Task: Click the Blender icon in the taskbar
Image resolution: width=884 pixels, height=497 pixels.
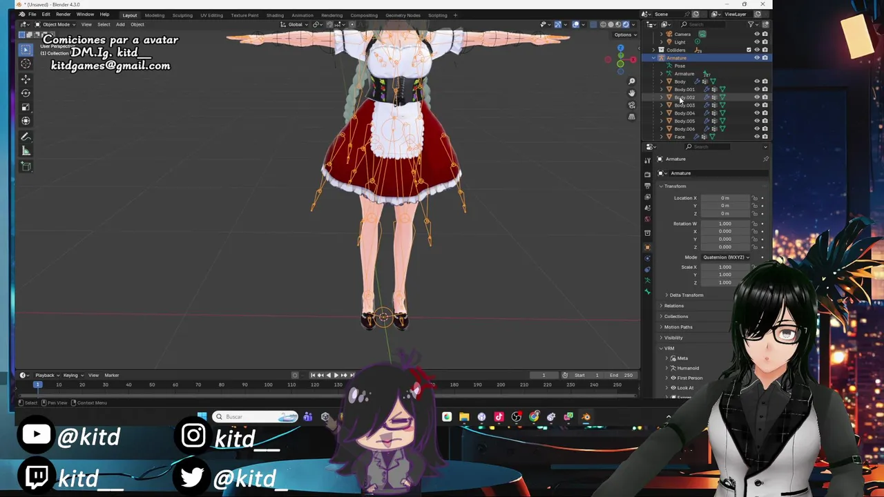Action: point(586,416)
